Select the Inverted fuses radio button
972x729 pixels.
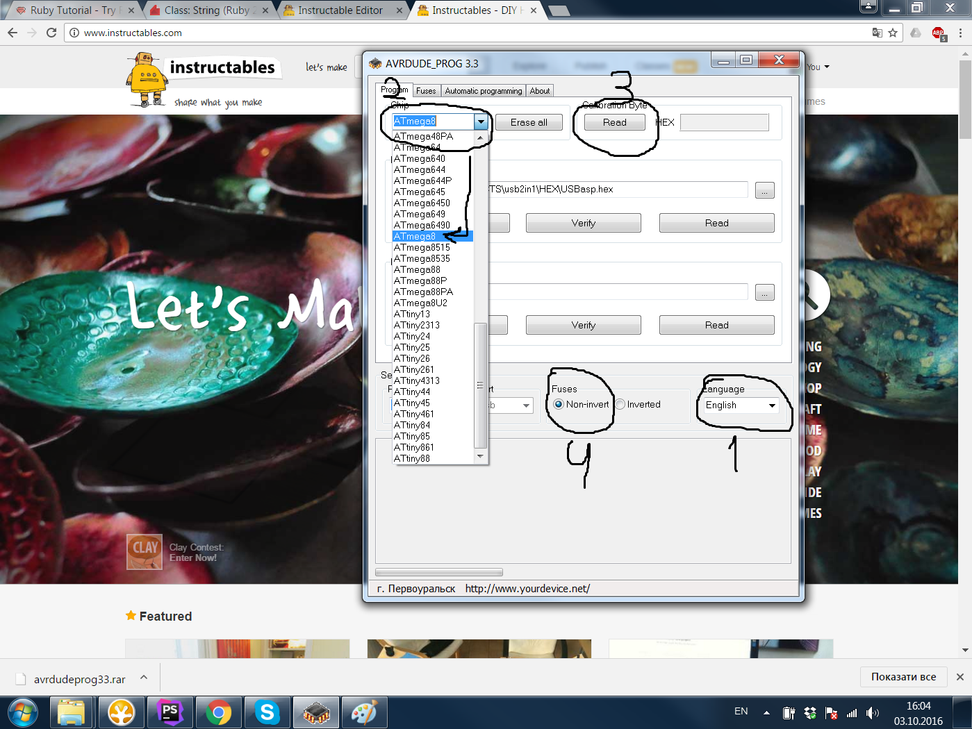point(620,405)
